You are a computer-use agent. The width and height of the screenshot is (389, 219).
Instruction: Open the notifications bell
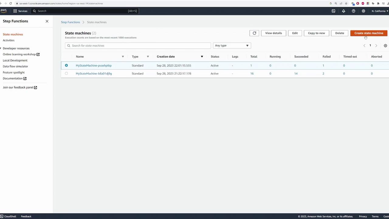pos(343,11)
